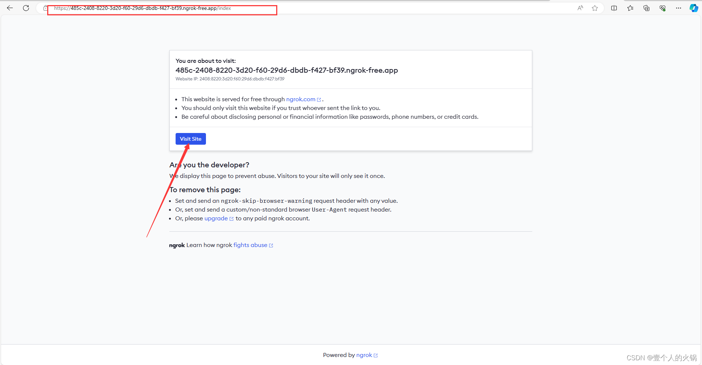Open the split screen icon
Image resolution: width=702 pixels, height=365 pixels.
pyautogui.click(x=614, y=8)
